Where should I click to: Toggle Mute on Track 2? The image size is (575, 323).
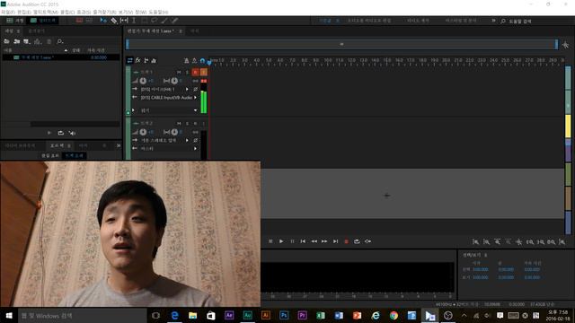[x=179, y=124]
